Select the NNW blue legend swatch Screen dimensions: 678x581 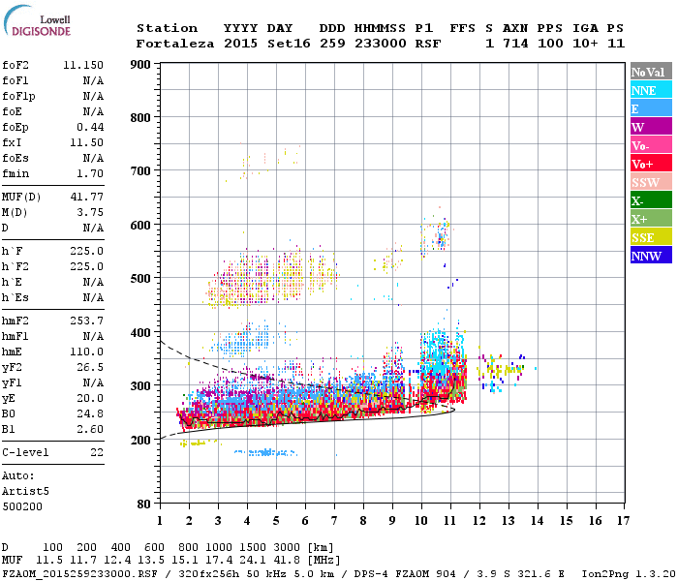(x=651, y=255)
